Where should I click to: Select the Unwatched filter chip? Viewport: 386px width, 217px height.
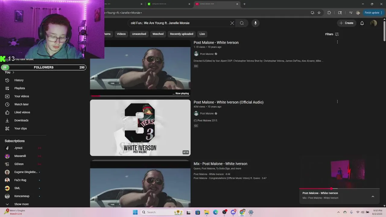point(139,34)
